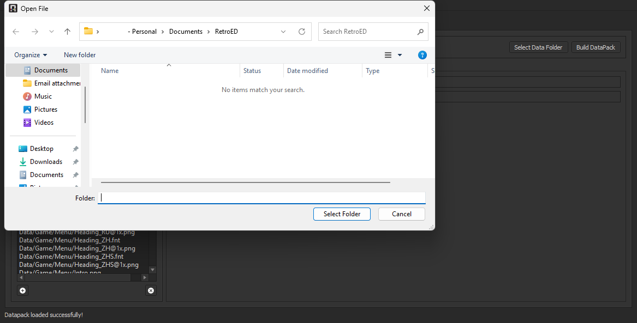
Task: Select Documents in the navigation pane
Action: pyautogui.click(x=43, y=70)
